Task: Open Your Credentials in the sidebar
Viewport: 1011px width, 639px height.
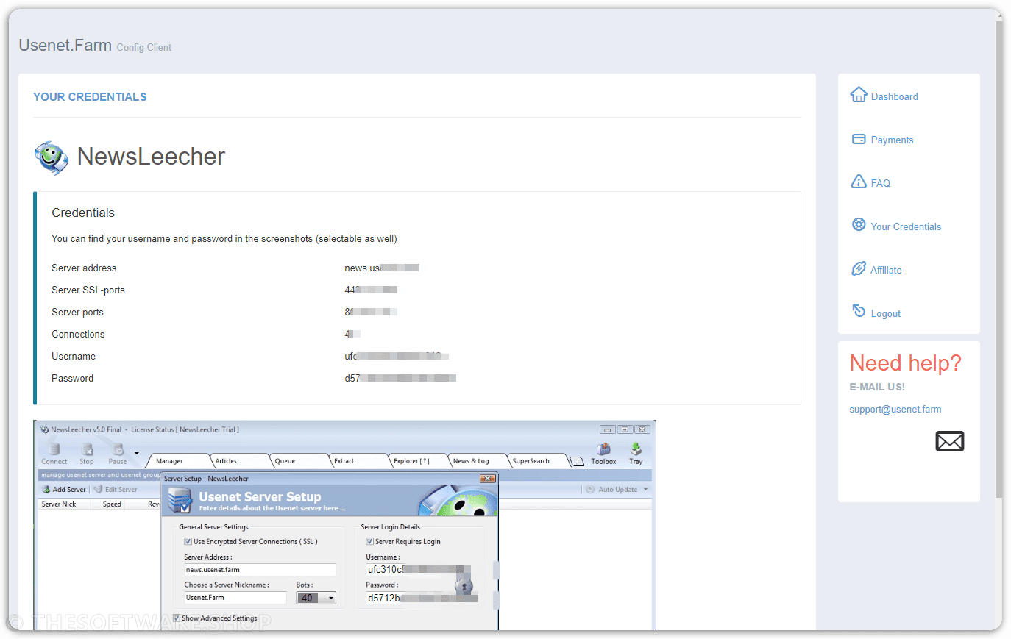Action: (906, 226)
